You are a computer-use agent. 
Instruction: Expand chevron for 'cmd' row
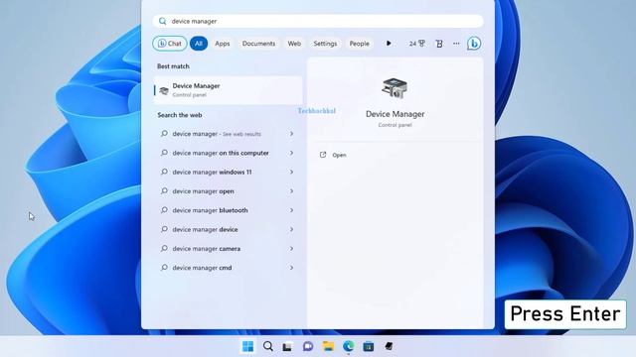pyautogui.click(x=291, y=268)
